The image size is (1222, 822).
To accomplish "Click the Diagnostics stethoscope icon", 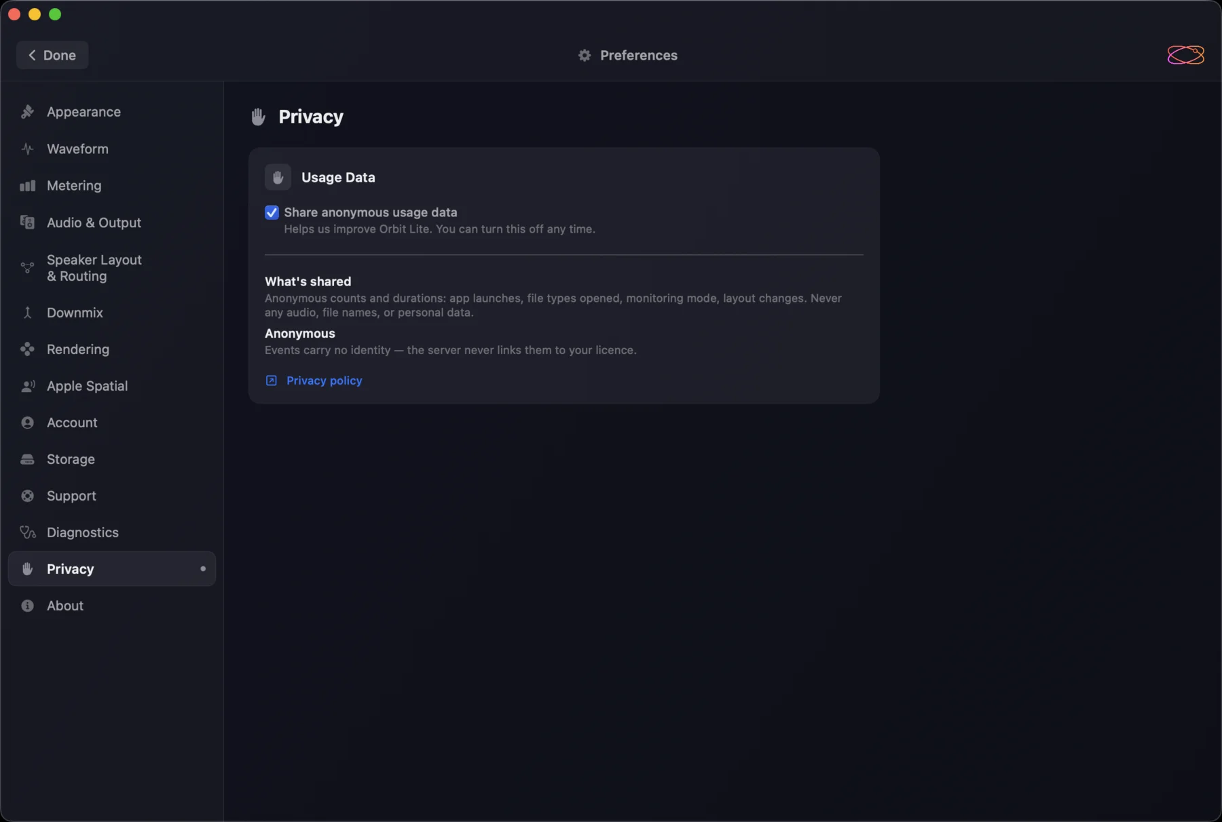I will [27, 532].
